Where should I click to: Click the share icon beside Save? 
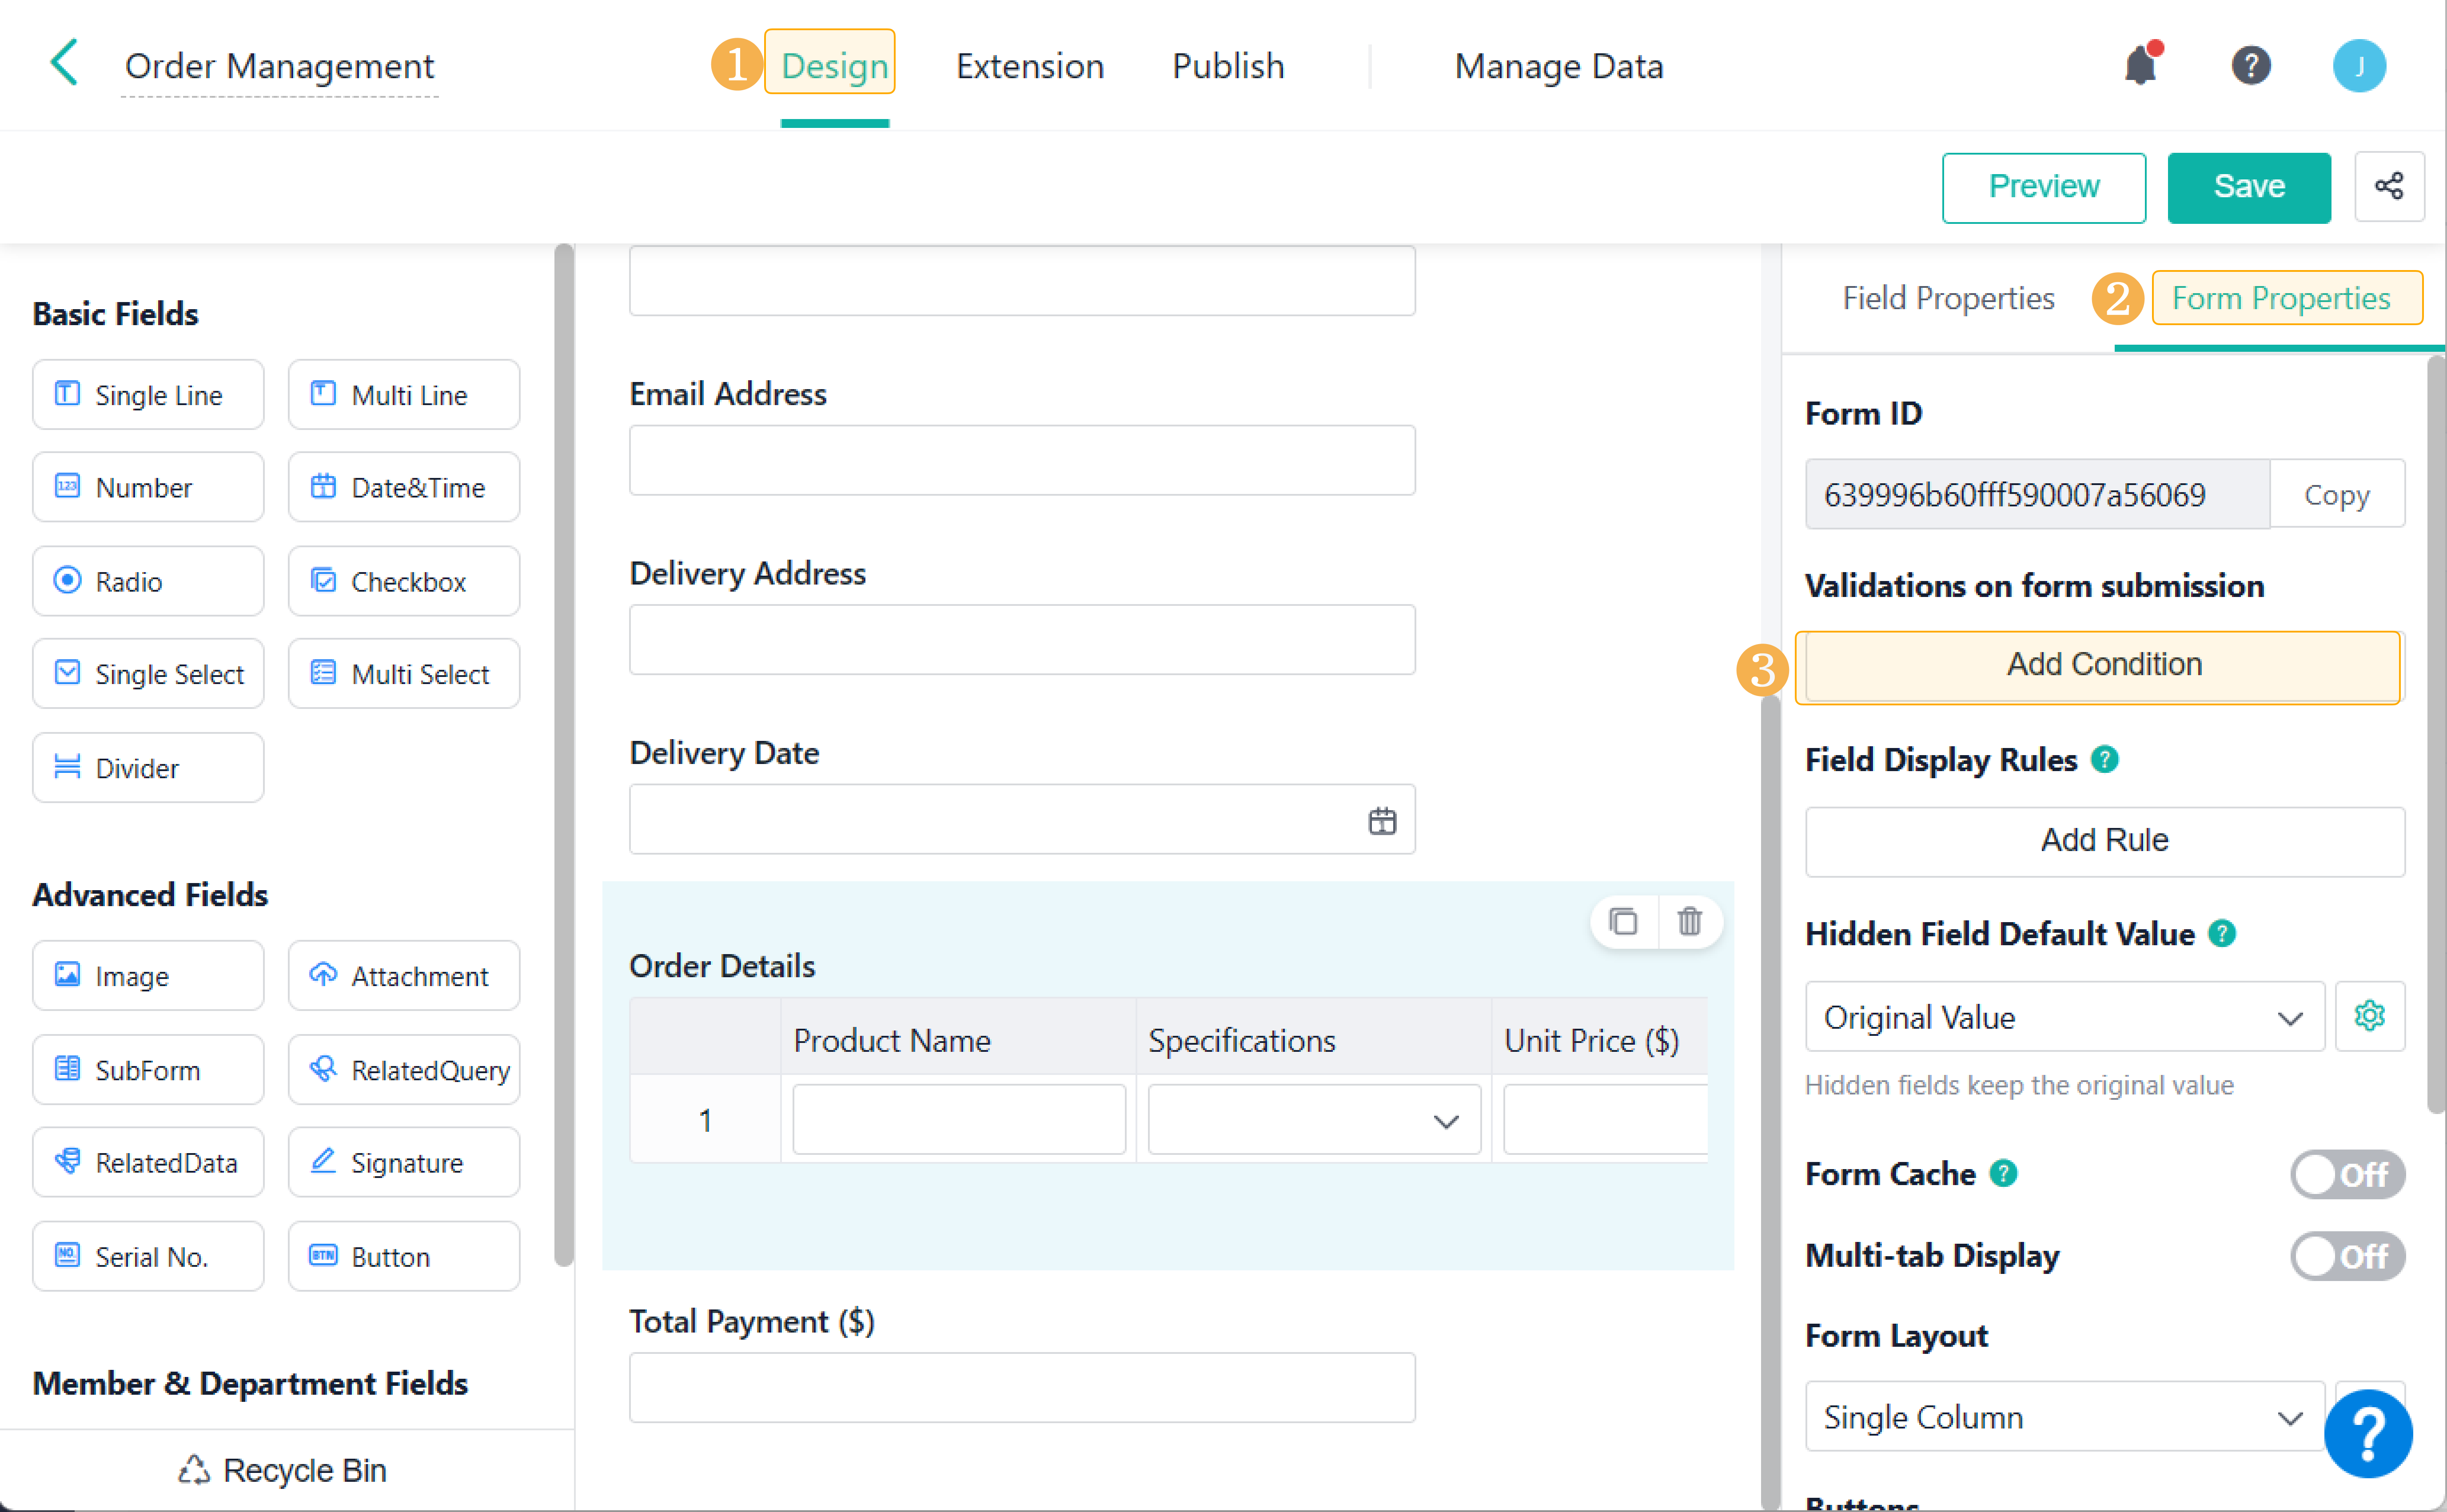[2389, 186]
